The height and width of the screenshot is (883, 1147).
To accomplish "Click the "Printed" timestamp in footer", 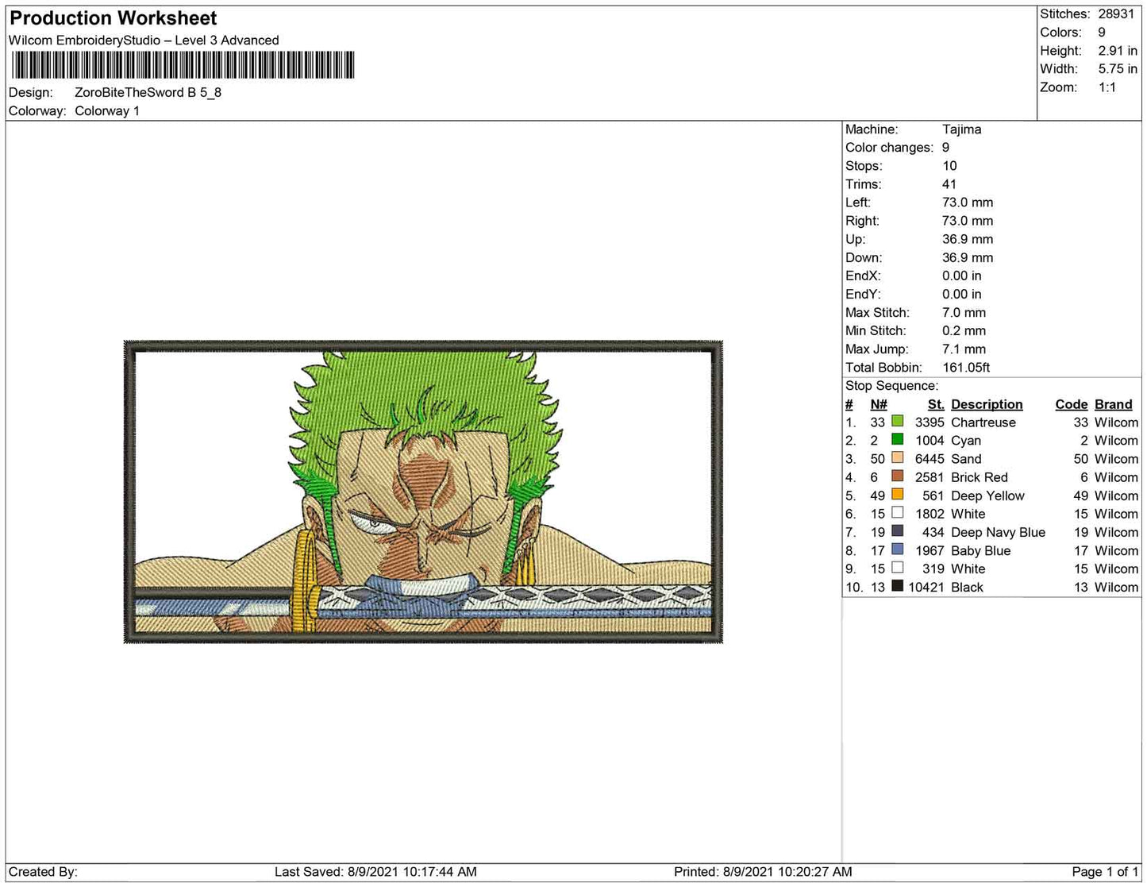I will click(x=763, y=872).
